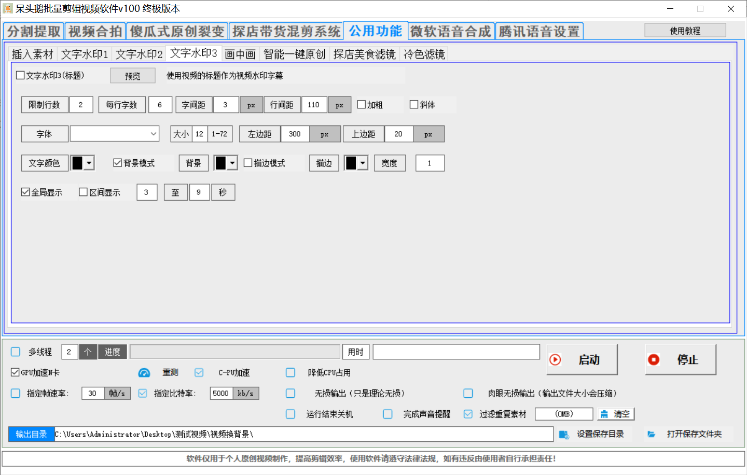
Task: Expand the 背景 color dropdown arrow
Action: 232,163
